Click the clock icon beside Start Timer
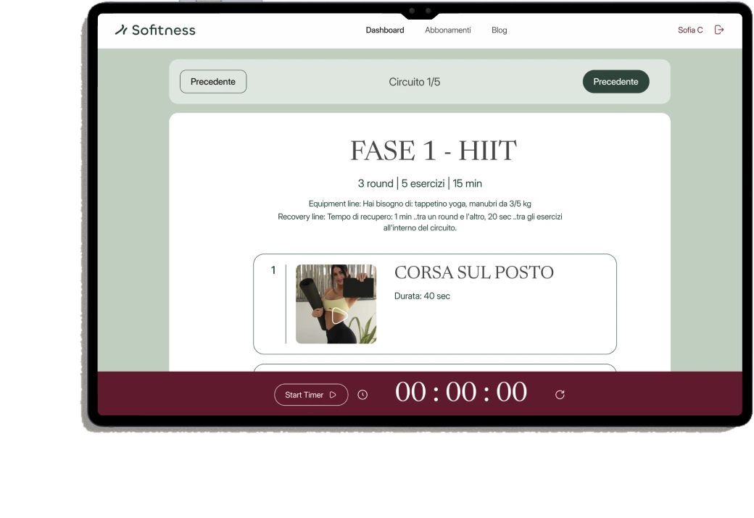This screenshot has height=518, width=754. (362, 395)
